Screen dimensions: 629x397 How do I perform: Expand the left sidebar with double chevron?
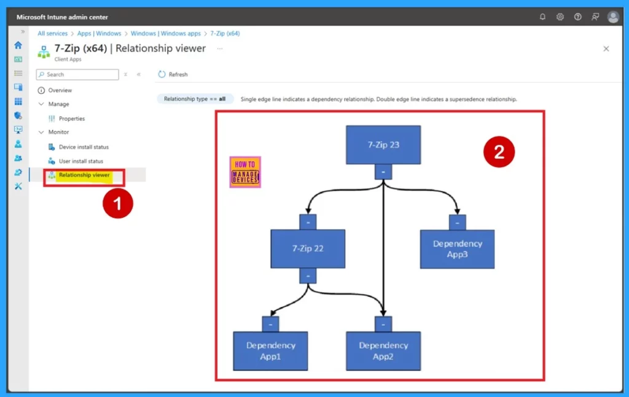(x=23, y=32)
